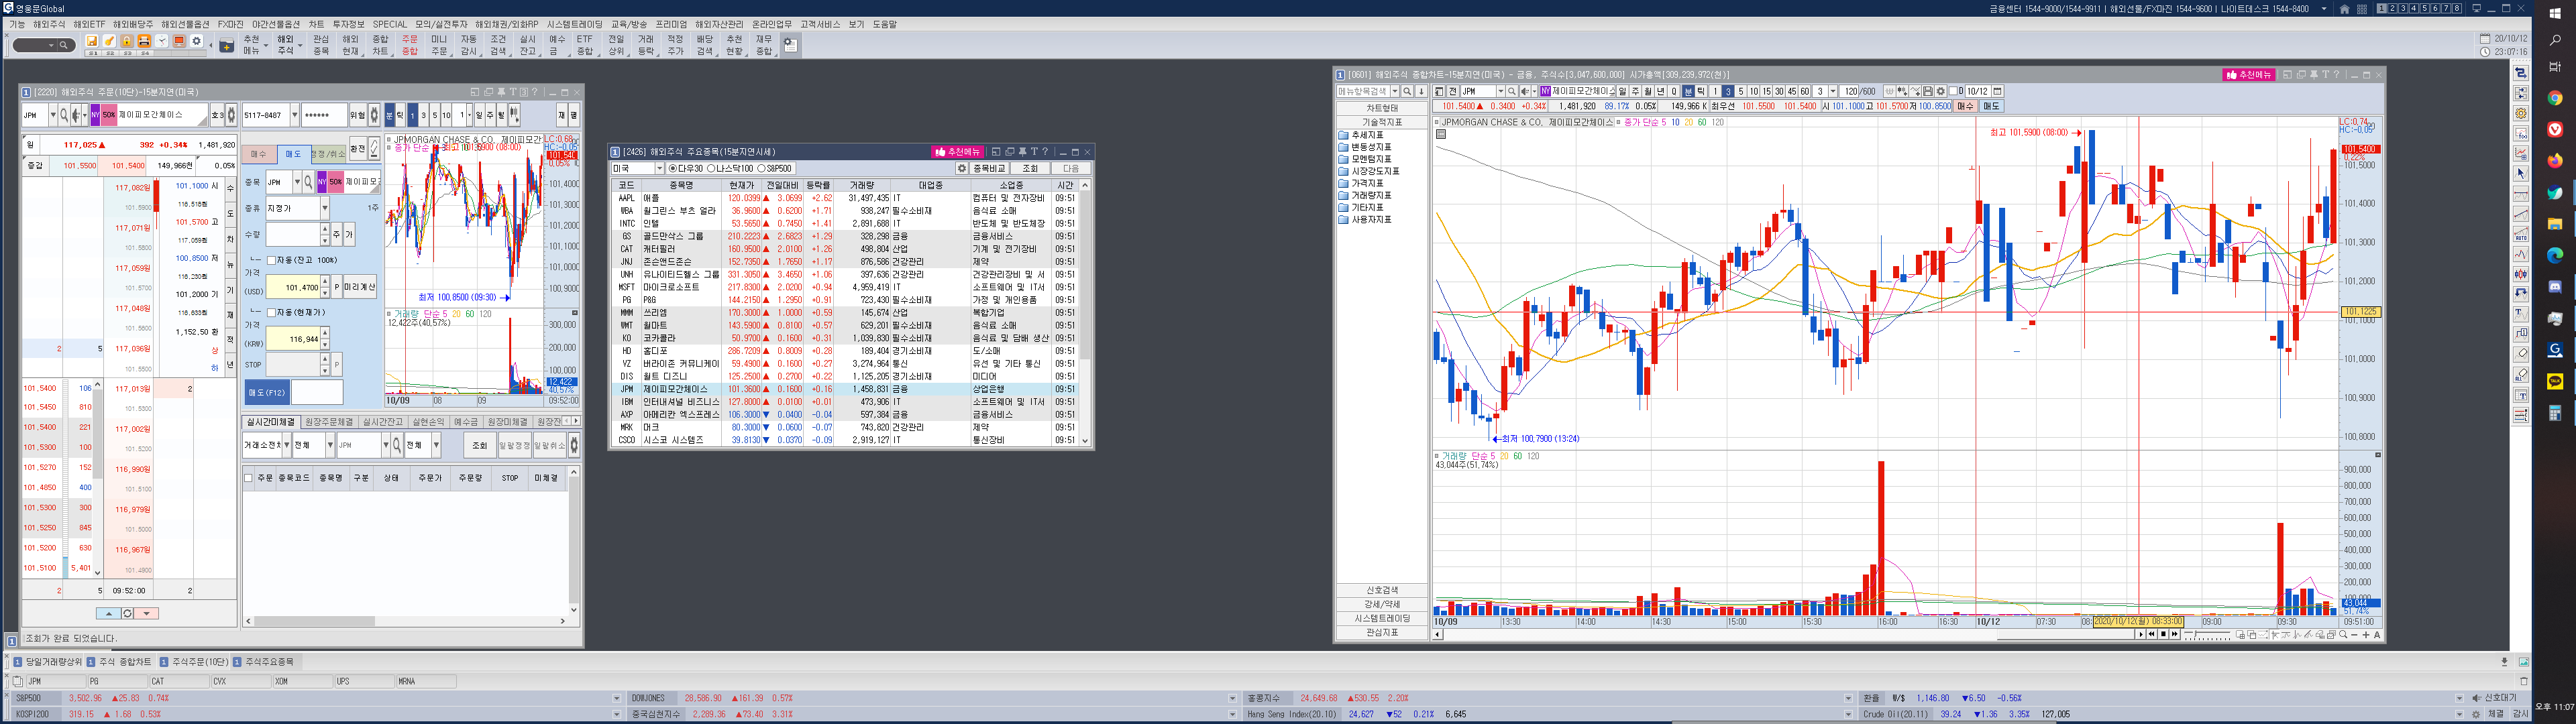Click the 주요종목 list vertical scrollbar
Image resolution: width=2576 pixels, height=724 pixels.
tap(1085, 312)
